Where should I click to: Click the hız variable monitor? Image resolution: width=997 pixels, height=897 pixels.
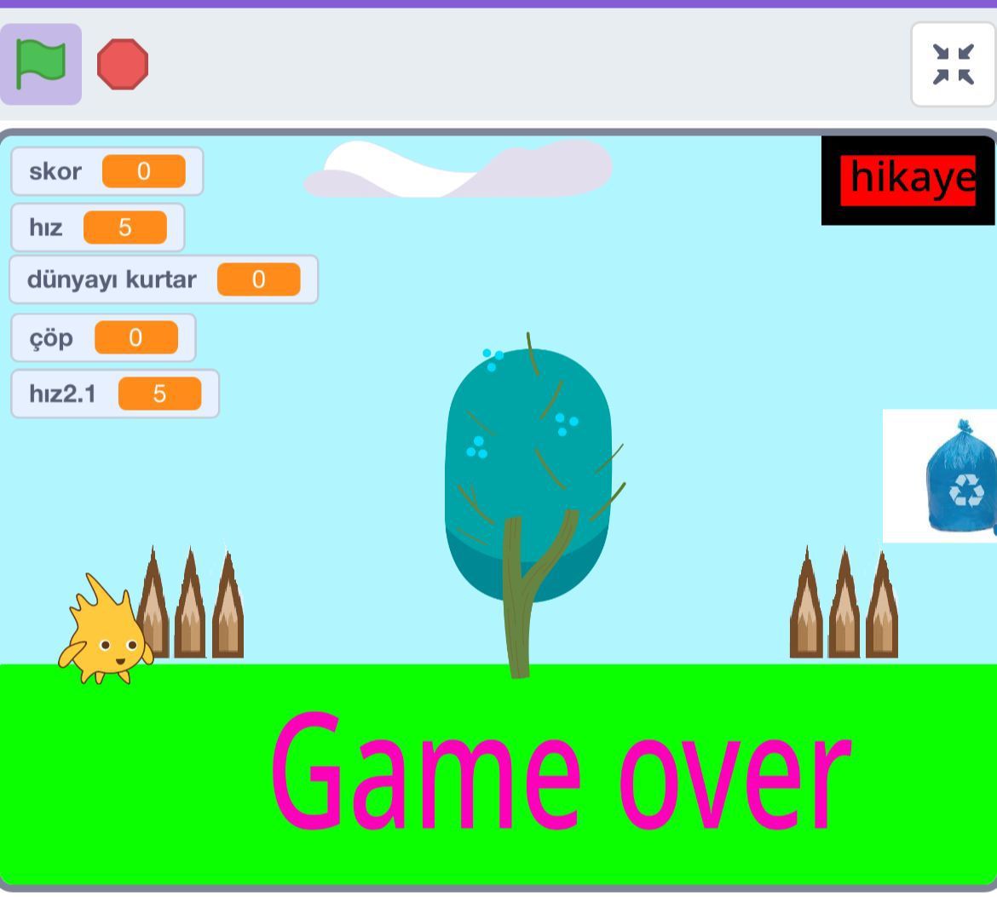click(97, 227)
